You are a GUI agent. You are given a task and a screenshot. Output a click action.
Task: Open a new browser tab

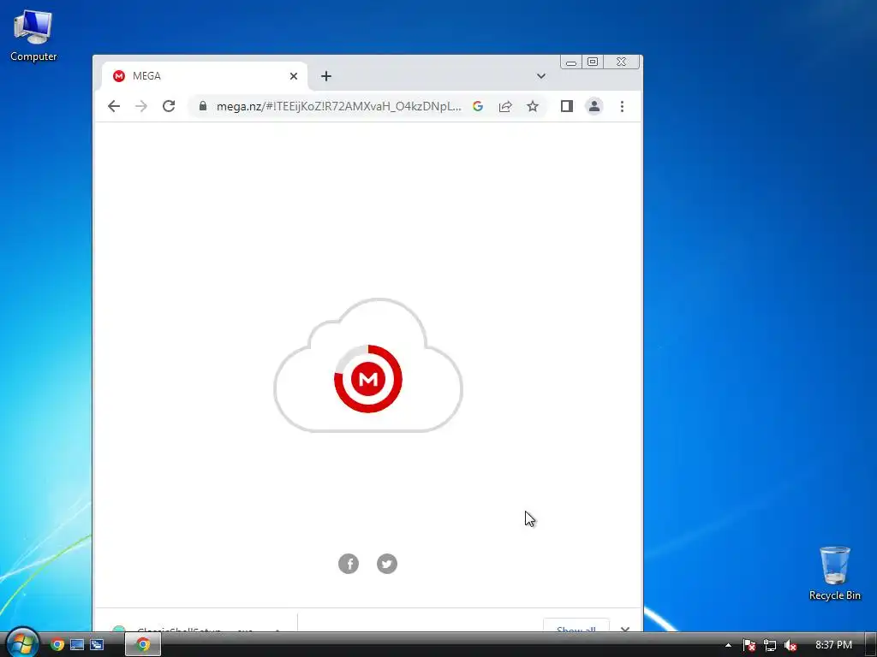tap(326, 76)
